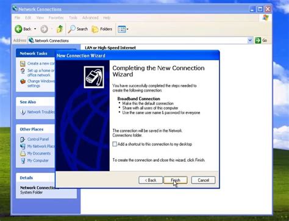289x221 pixels.
Task: Click the Network Connections address field
Action: [140, 40]
